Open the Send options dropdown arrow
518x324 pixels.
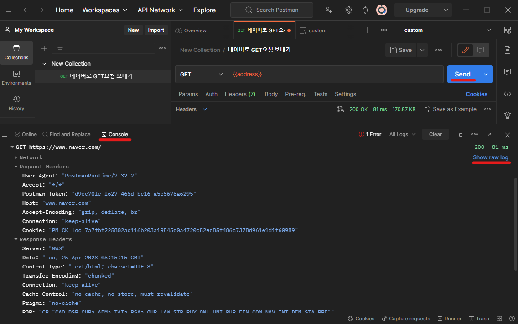486,75
